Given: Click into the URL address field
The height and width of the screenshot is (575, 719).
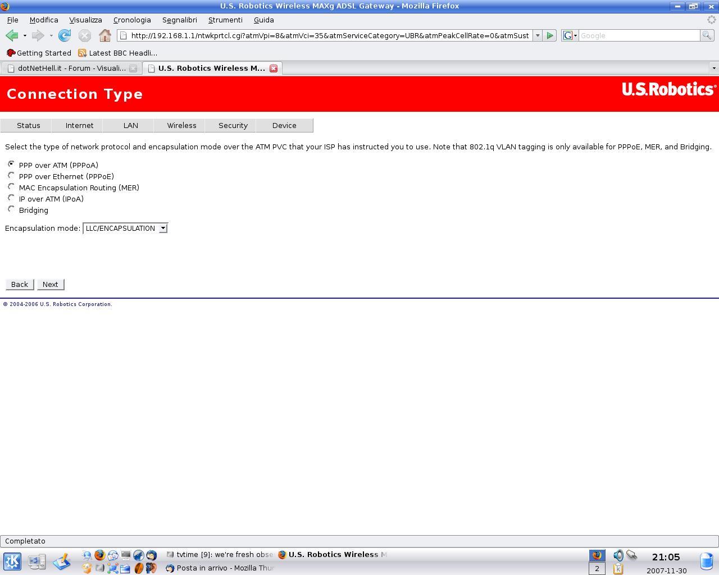Looking at the screenshot, I should click(x=330, y=35).
